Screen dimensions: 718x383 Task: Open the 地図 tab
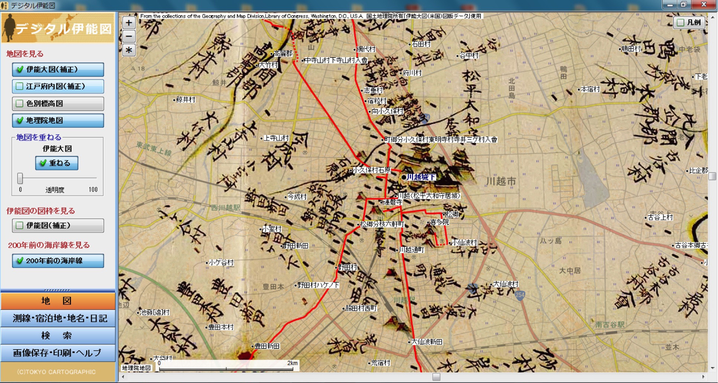58,301
